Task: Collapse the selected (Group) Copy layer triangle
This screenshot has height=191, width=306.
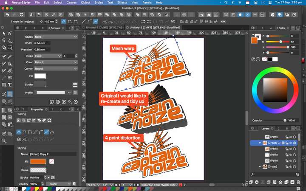Action: point(260,143)
